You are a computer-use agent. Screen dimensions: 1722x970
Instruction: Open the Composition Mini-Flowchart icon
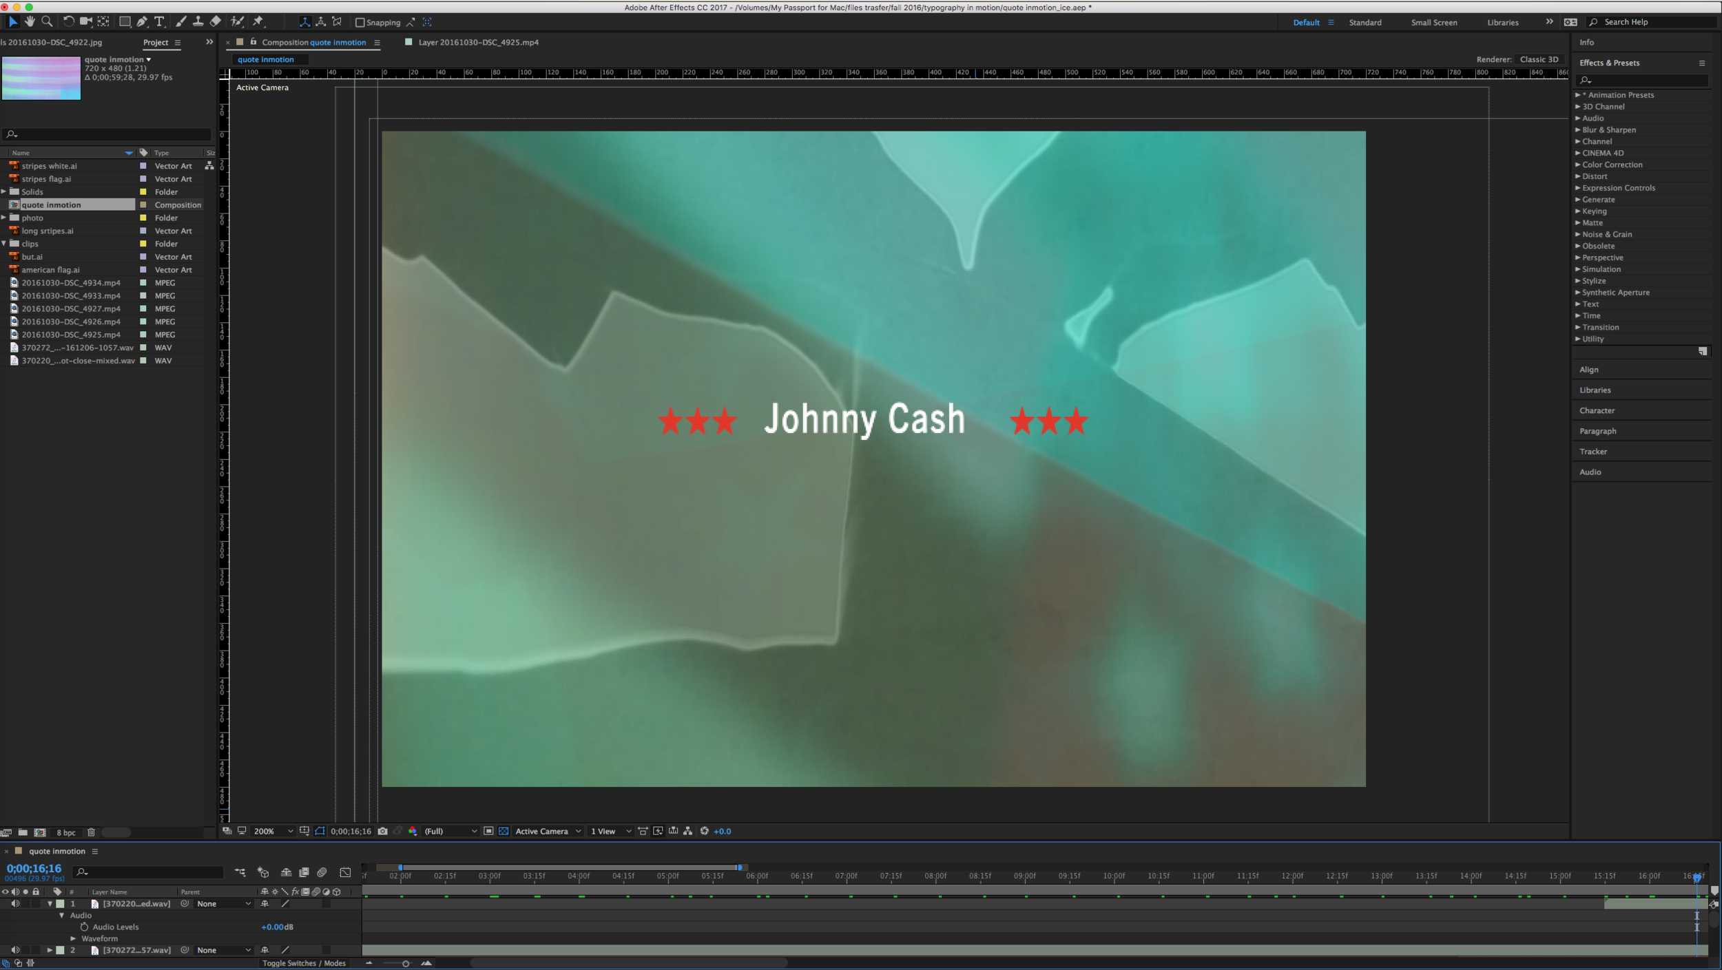coord(240,872)
